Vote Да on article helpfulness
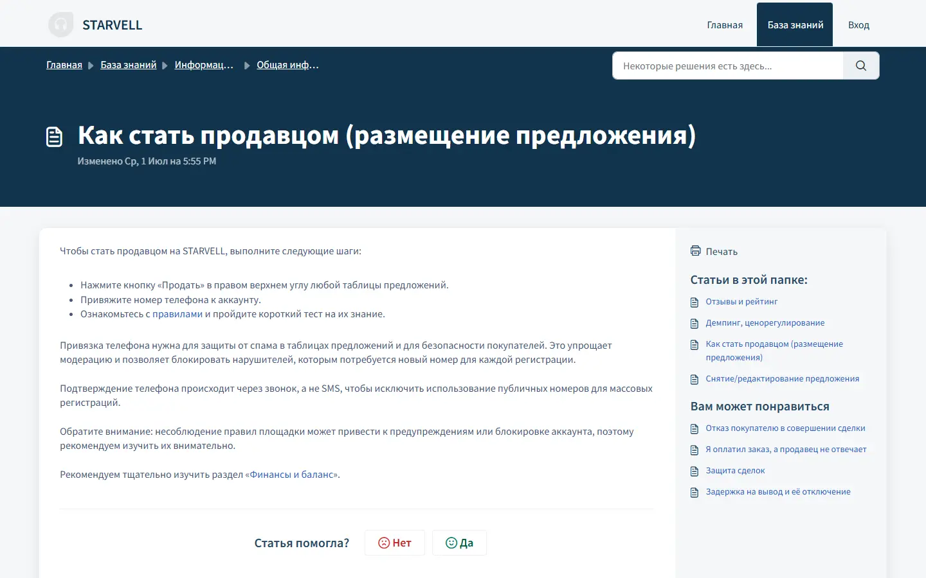Screen dimensions: 926x578 459,543
